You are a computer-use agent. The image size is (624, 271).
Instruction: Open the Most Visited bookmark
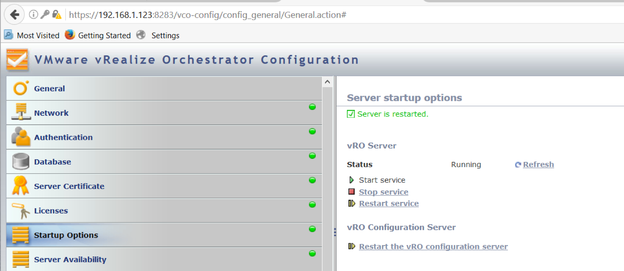38,35
